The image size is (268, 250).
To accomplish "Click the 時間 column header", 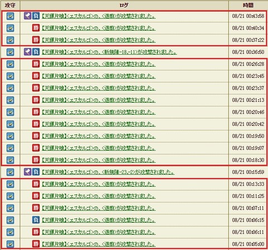I will coord(248,5).
